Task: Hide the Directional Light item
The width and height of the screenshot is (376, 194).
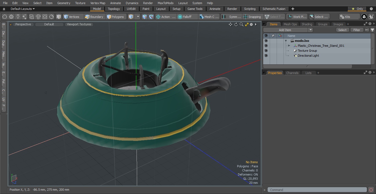Action: (x=266, y=56)
